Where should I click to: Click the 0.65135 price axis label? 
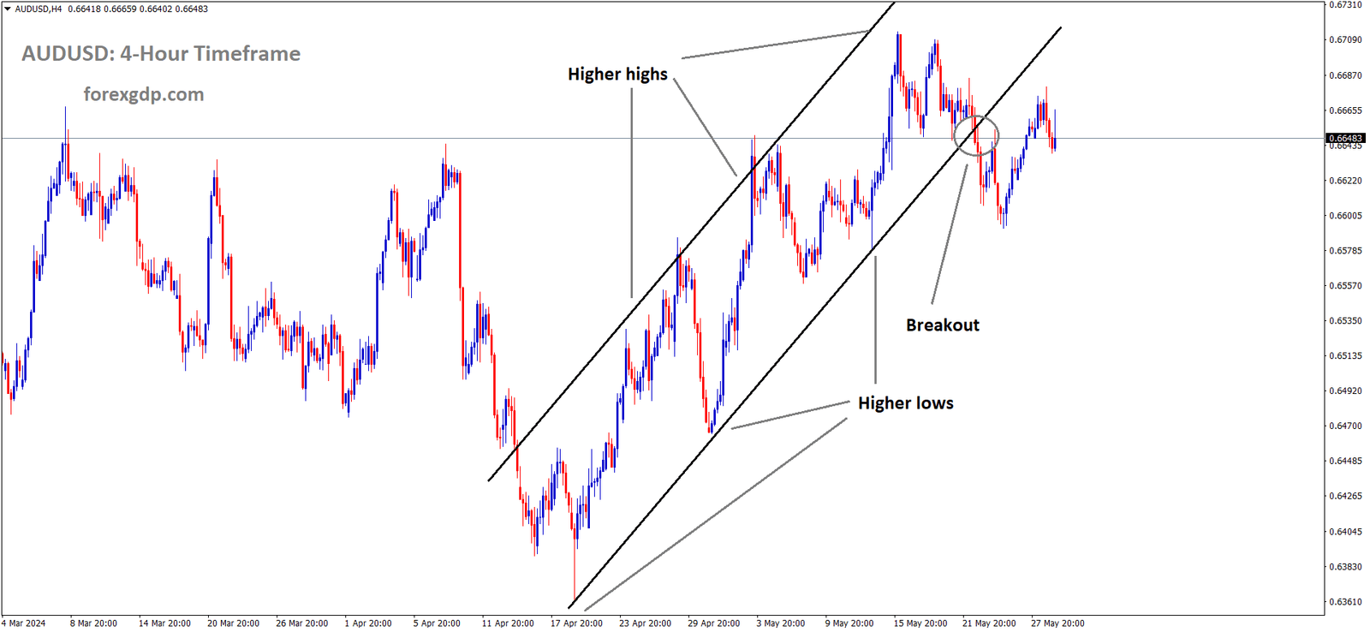1345,355
